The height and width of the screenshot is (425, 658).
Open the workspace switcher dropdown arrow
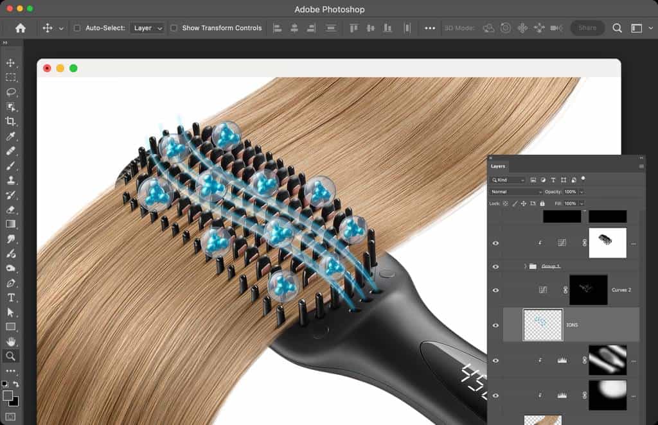point(650,28)
